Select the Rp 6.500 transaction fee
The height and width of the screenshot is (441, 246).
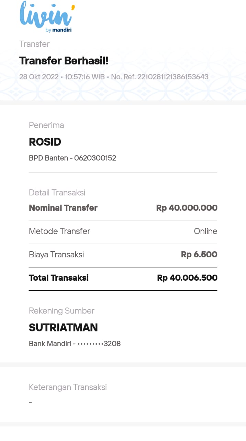point(199,255)
